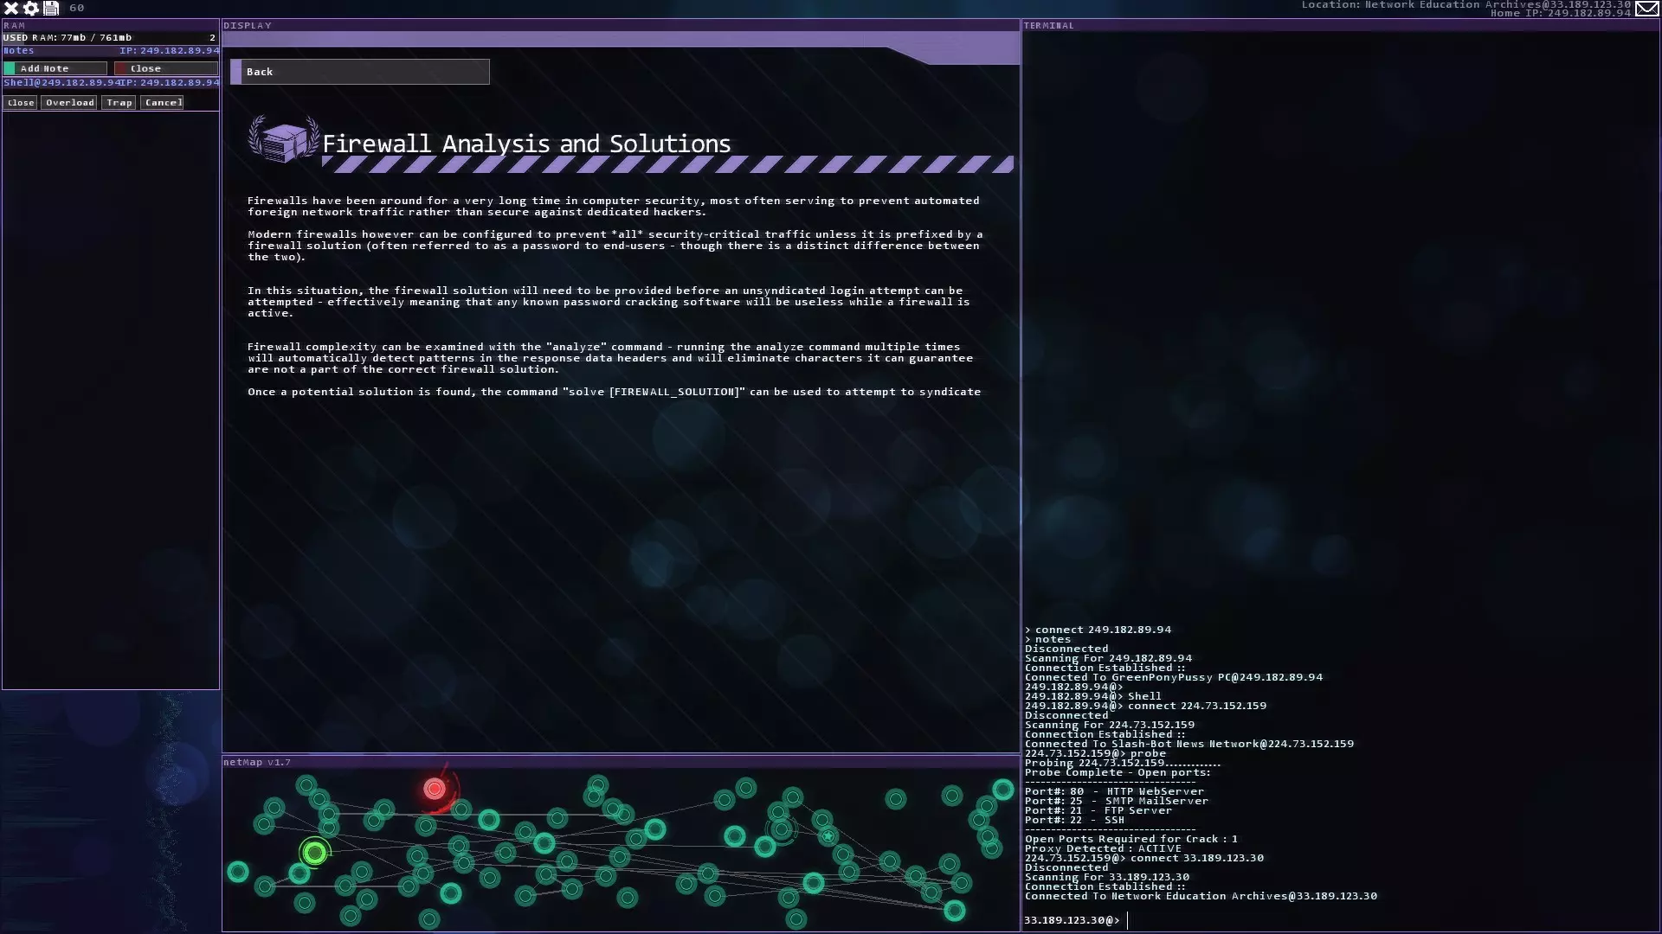Click the Add Note button
The height and width of the screenshot is (934, 1662).
click(x=55, y=68)
